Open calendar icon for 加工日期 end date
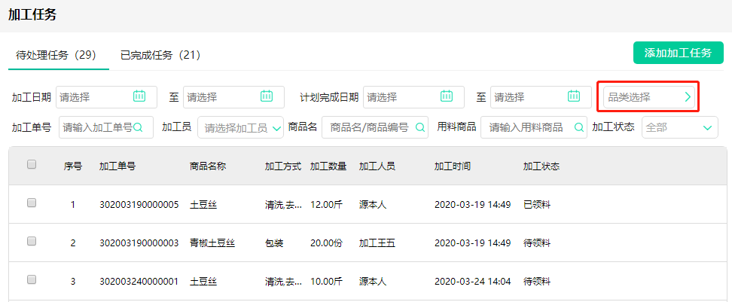 [x=266, y=96]
